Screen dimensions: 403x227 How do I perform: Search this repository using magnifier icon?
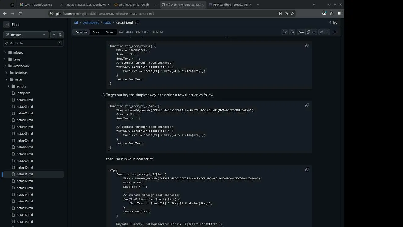(60, 35)
